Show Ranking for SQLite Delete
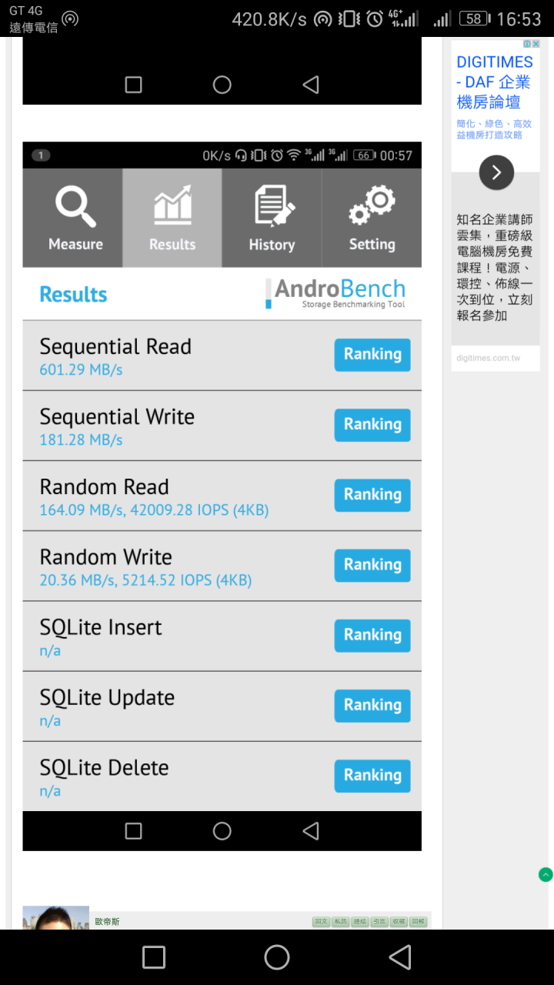The width and height of the screenshot is (554, 985). [x=372, y=775]
